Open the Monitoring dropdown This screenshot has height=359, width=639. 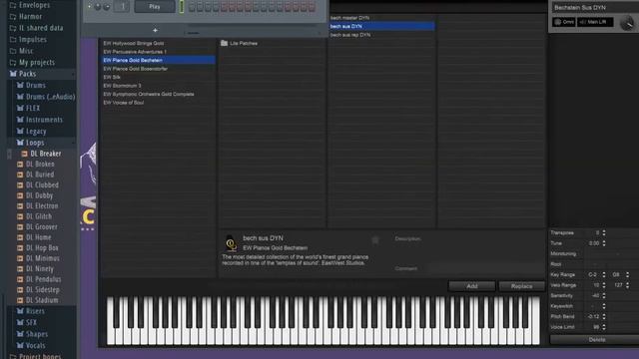point(611,253)
